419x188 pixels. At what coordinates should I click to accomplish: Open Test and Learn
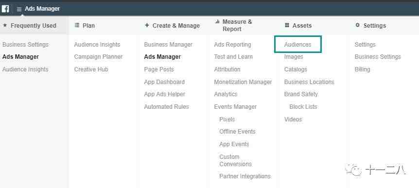pyautogui.click(x=233, y=57)
